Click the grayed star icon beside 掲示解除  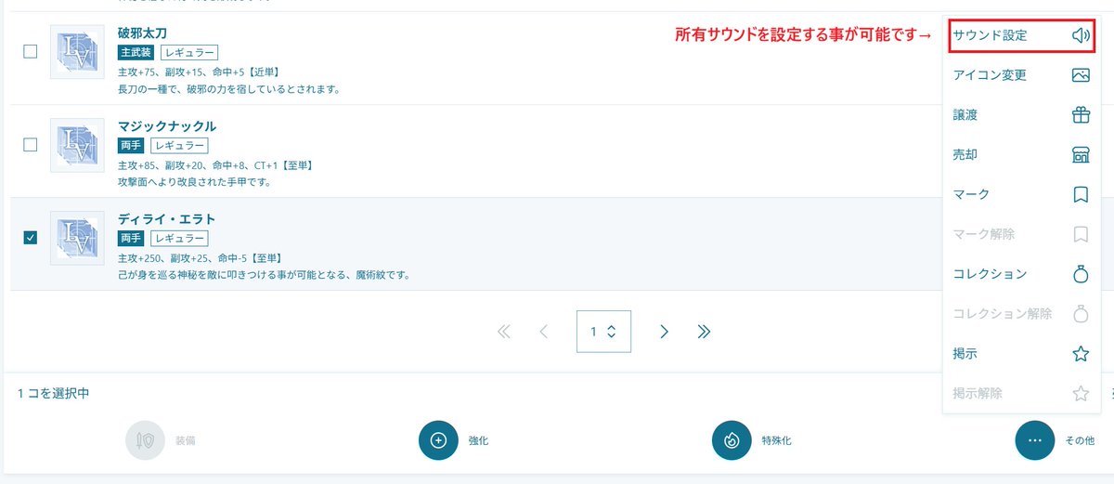pos(1080,394)
